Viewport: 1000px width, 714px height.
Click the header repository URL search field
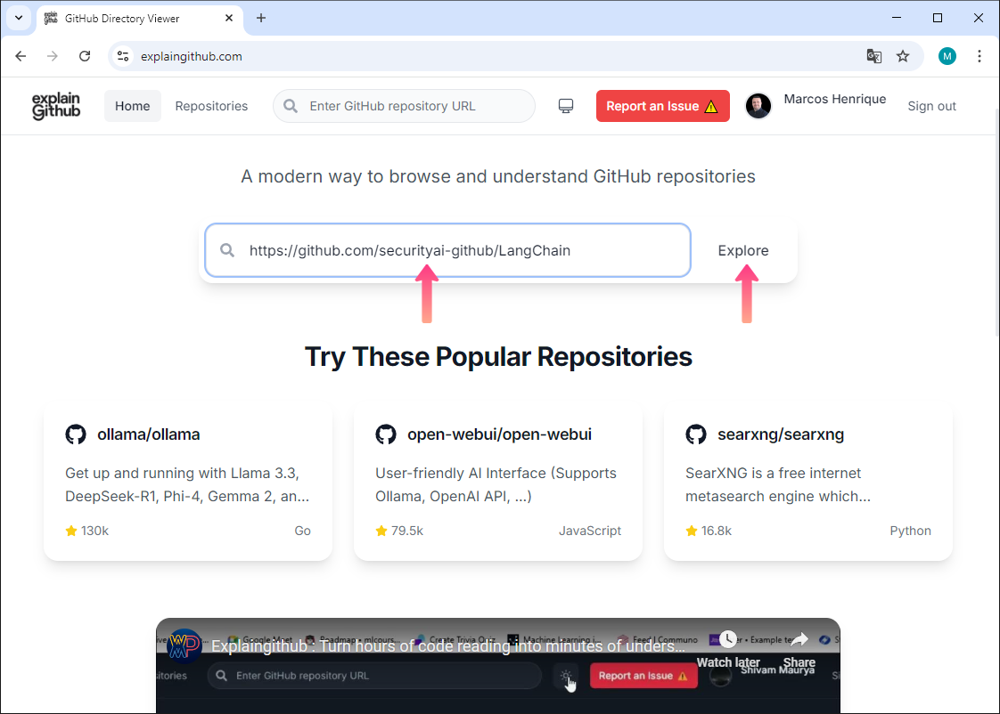[405, 106]
